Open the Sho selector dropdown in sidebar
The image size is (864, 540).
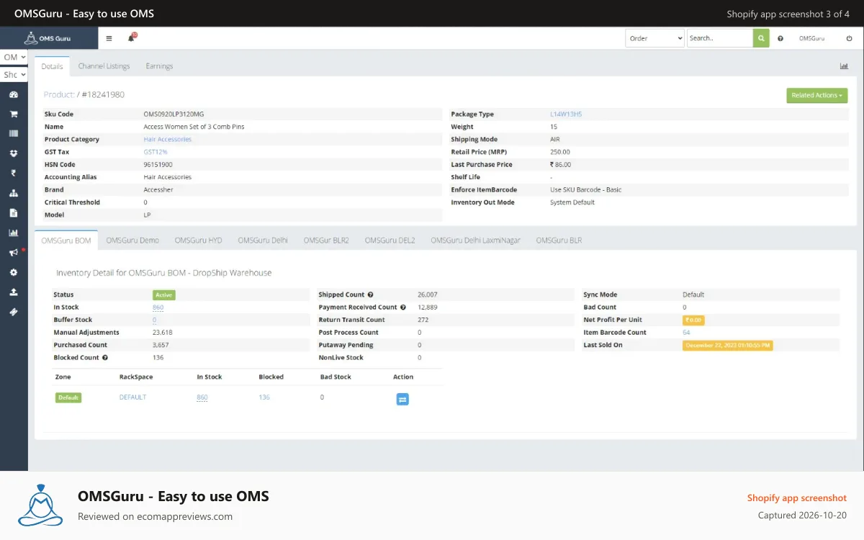click(14, 74)
